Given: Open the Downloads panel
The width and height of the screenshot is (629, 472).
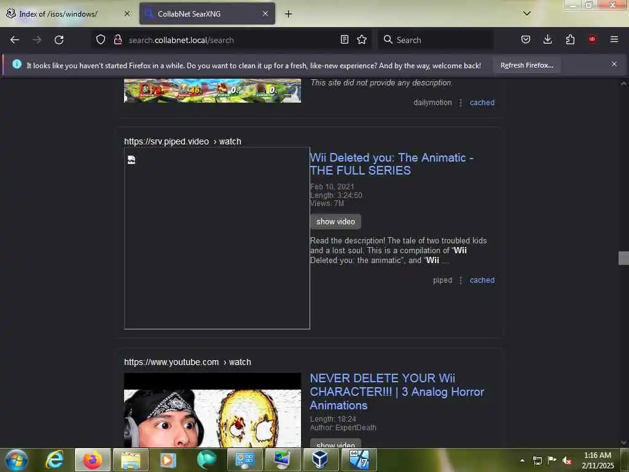Looking at the screenshot, I should (547, 39).
